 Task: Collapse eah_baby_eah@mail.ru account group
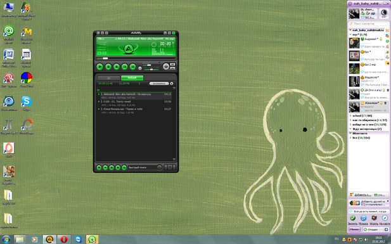click(350, 30)
